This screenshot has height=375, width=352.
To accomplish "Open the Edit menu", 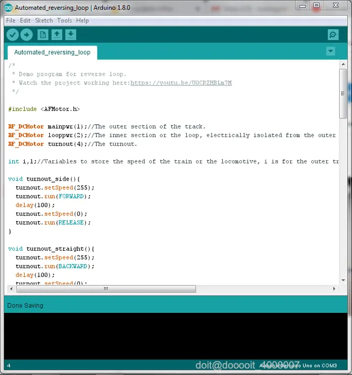I will (25, 20).
